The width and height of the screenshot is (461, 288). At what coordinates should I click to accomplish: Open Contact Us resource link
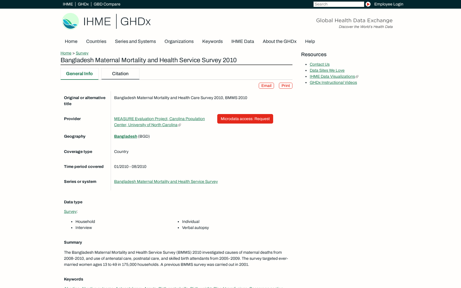[320, 64]
